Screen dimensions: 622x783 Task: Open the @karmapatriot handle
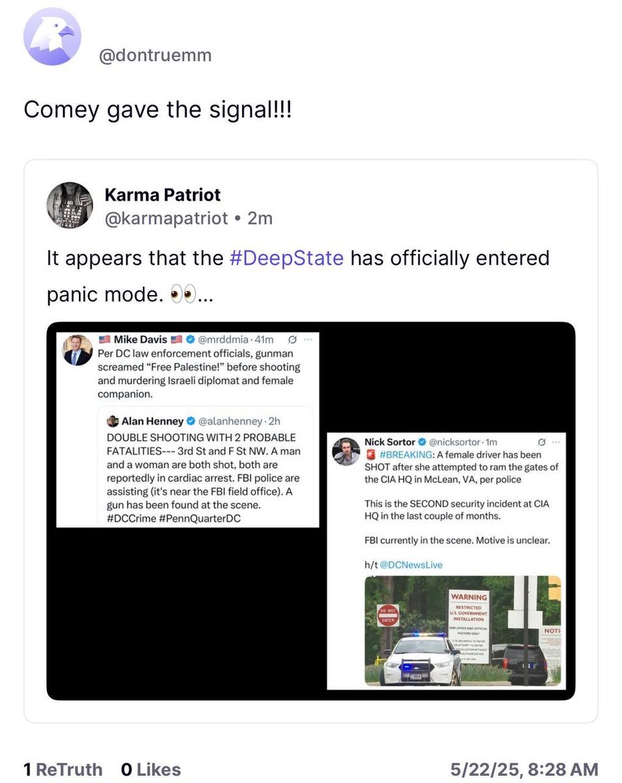(166, 218)
